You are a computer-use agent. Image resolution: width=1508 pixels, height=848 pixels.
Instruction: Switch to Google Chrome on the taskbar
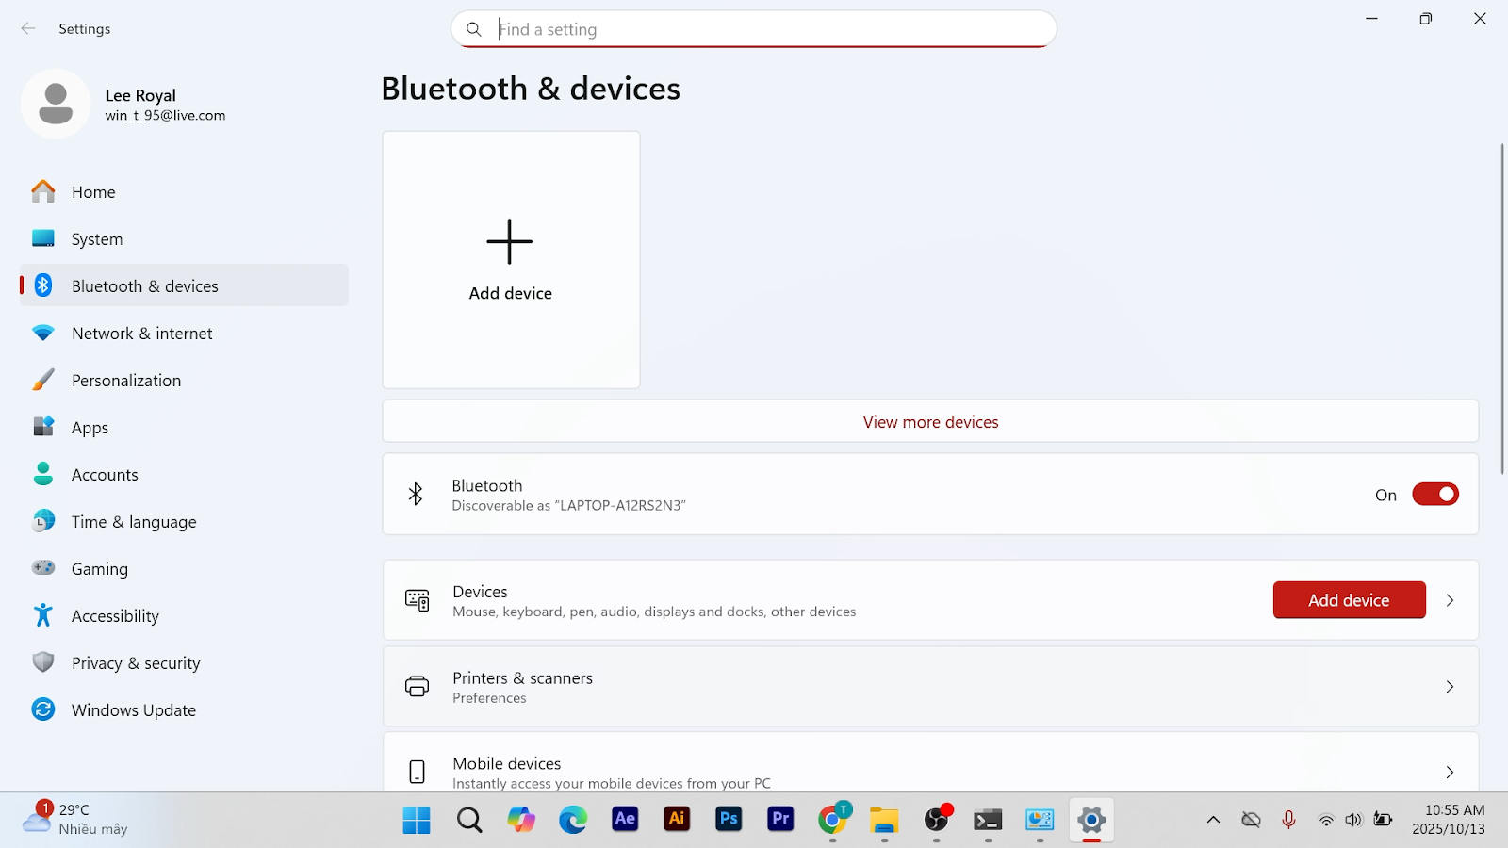coord(833,821)
